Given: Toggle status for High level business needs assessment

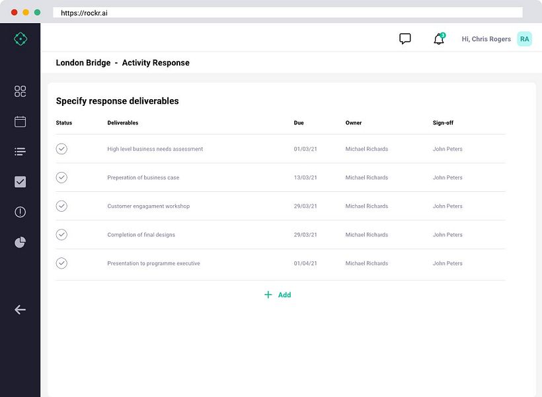Looking at the screenshot, I should [61, 149].
